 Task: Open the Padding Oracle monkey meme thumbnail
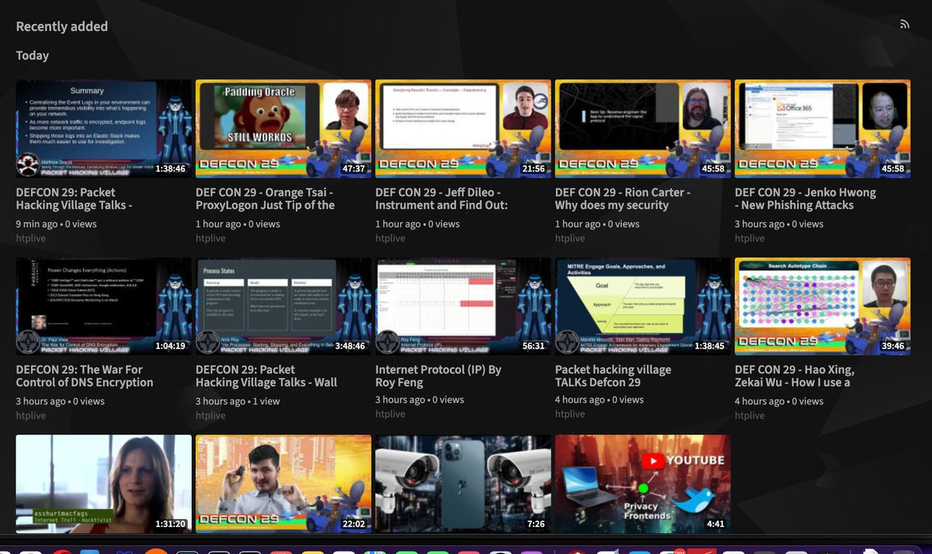tap(283, 129)
